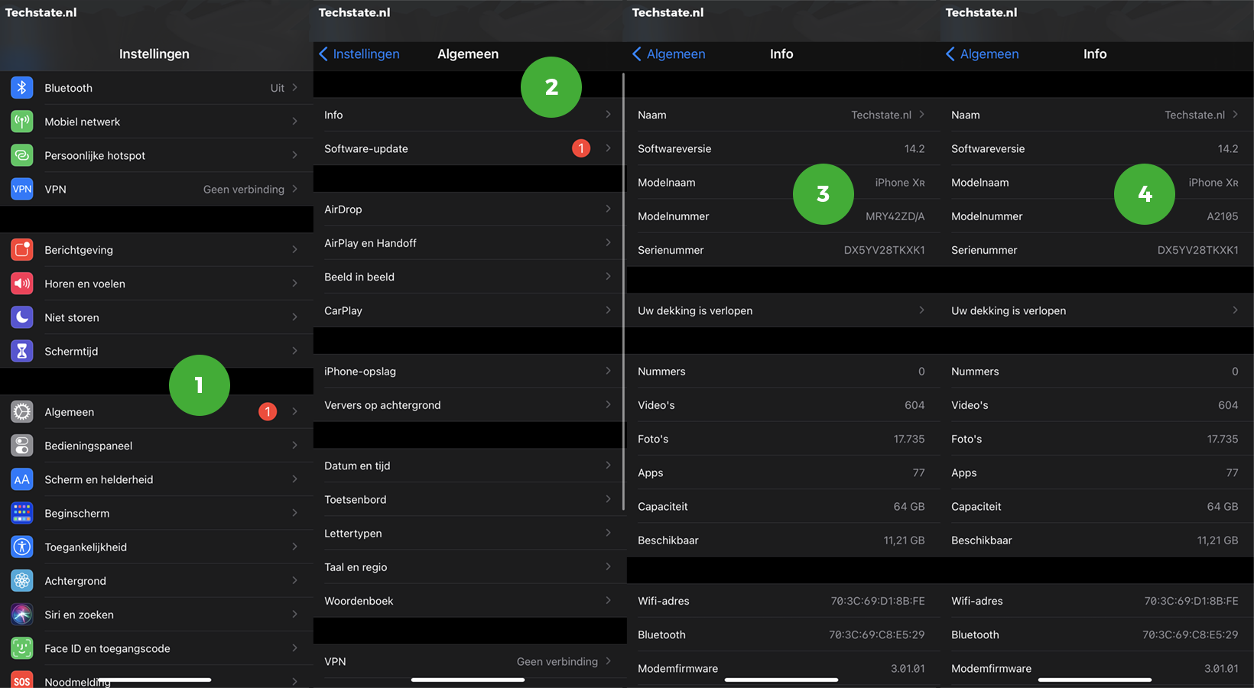Tap the Berichtgeving icon
Screen dimensions: 1254x688
coord(22,250)
